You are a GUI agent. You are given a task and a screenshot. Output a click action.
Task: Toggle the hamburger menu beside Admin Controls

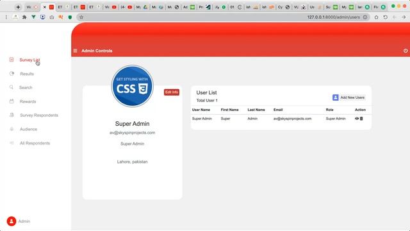76,51
